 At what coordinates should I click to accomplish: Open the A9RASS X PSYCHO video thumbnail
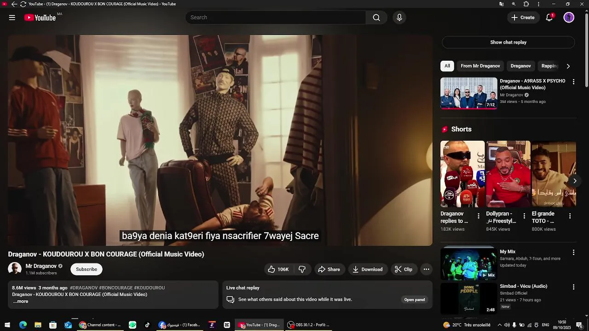[x=468, y=93]
